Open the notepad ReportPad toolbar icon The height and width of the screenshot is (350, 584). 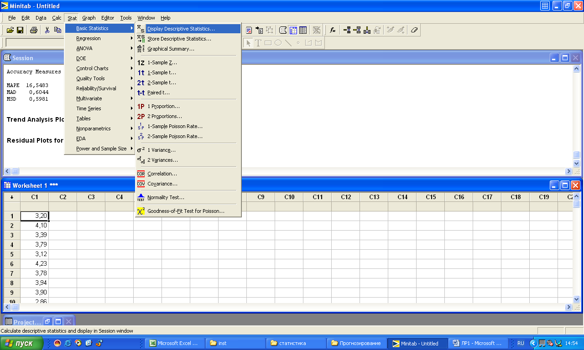click(249, 30)
